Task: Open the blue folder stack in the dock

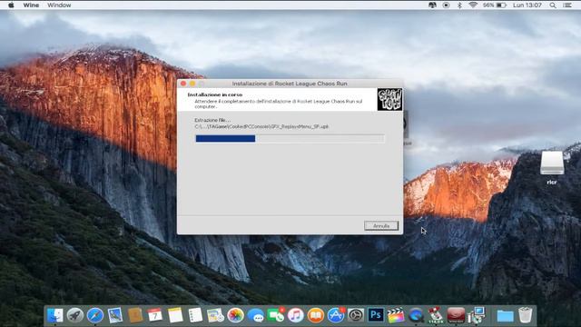Action: coord(505,315)
